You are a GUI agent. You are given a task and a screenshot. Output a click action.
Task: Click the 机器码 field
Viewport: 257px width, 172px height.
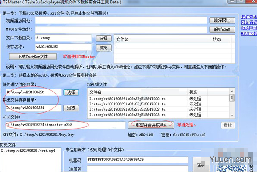pyautogui.click(x=138, y=160)
